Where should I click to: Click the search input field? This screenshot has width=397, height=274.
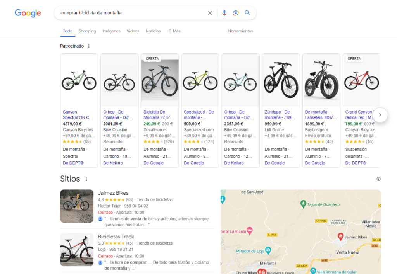[x=132, y=13]
